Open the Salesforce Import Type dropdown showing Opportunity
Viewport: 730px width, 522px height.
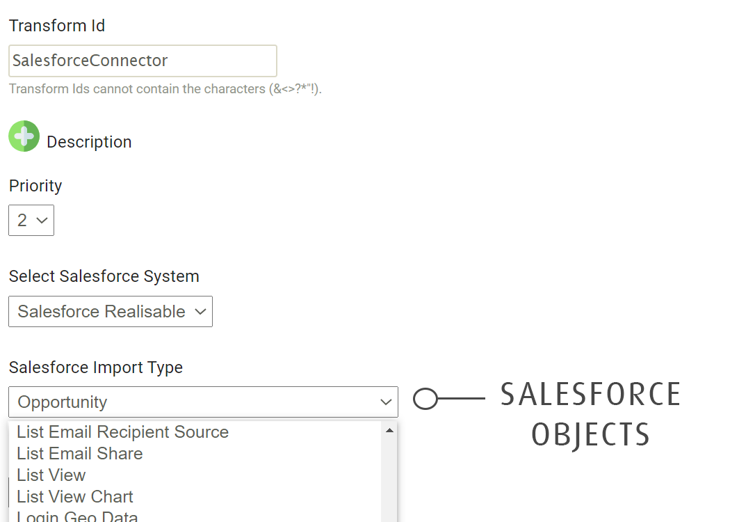tap(203, 402)
